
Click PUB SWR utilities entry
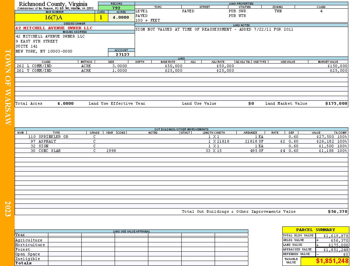click(x=237, y=11)
